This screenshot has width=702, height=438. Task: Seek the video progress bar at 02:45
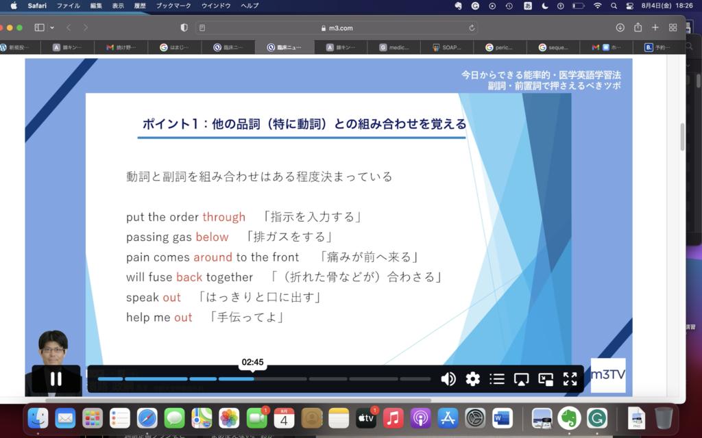coord(252,377)
